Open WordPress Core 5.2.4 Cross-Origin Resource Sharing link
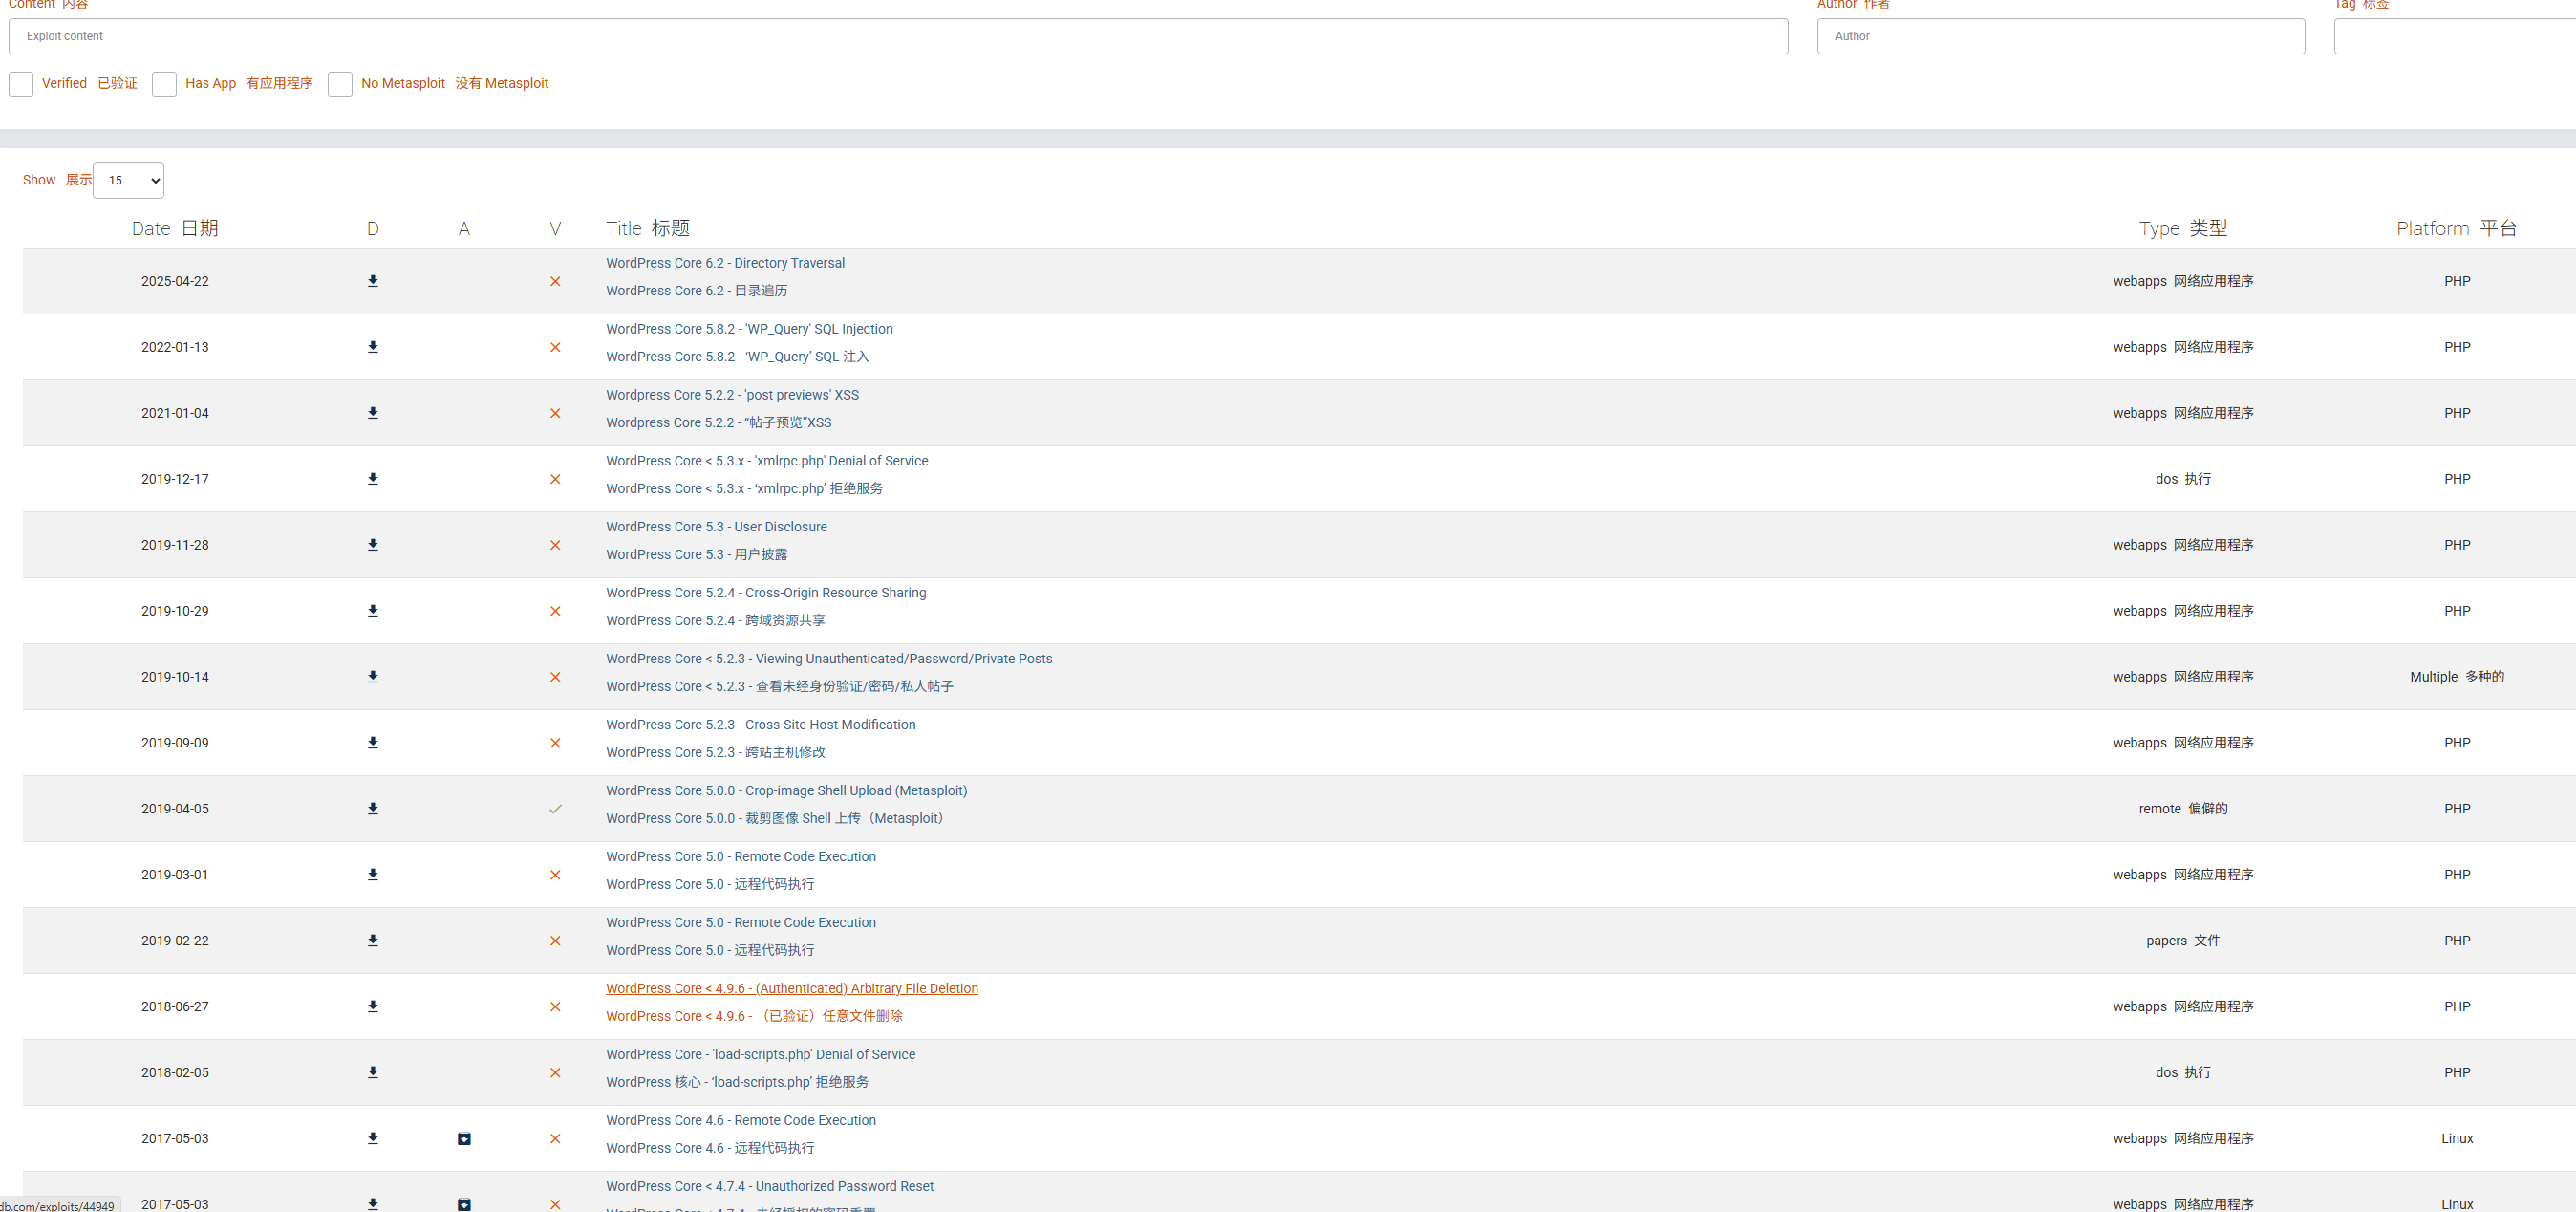The height and width of the screenshot is (1212, 2576). tap(766, 593)
